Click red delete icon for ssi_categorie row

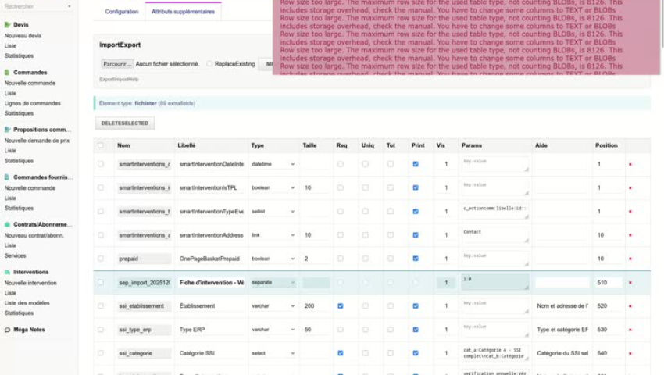point(630,354)
